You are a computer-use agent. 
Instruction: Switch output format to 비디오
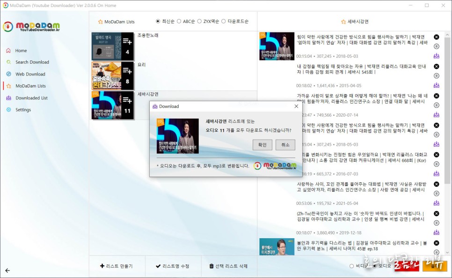[351, 266]
